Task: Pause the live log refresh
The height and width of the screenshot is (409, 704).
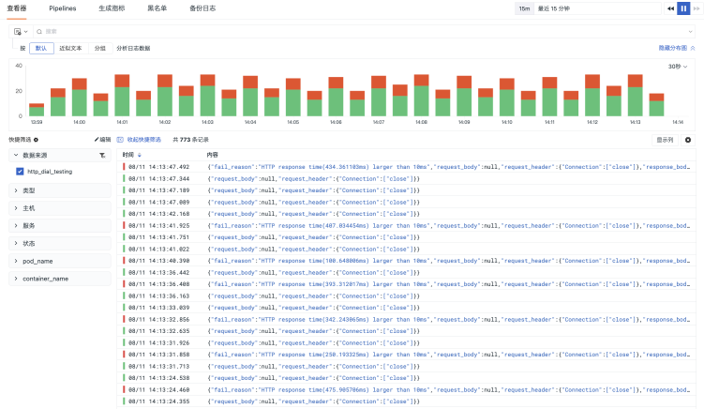Action: pos(683,8)
